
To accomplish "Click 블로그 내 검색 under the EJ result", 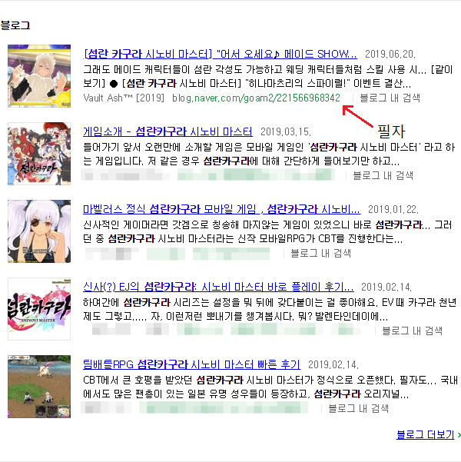I will pos(412,331).
